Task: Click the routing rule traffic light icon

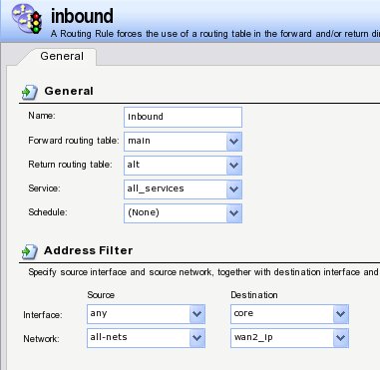Action: [27, 19]
